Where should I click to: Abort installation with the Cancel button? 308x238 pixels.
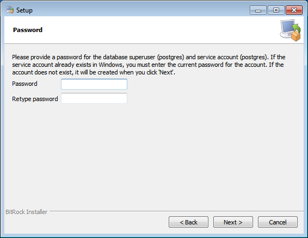click(x=278, y=222)
